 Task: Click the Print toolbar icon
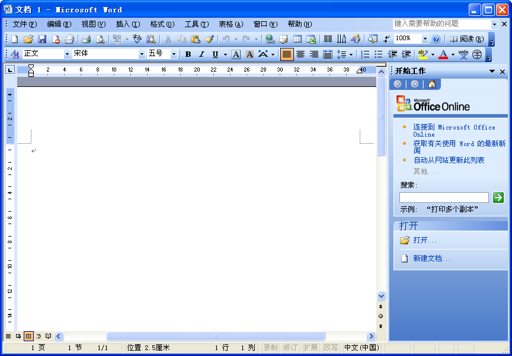coord(86,39)
